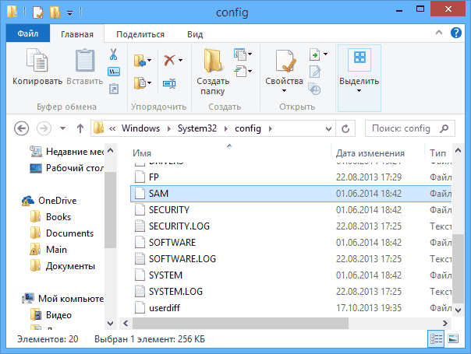Open Customize Quick Access Toolbar arrow
The height and width of the screenshot is (354, 471).
pos(69,13)
